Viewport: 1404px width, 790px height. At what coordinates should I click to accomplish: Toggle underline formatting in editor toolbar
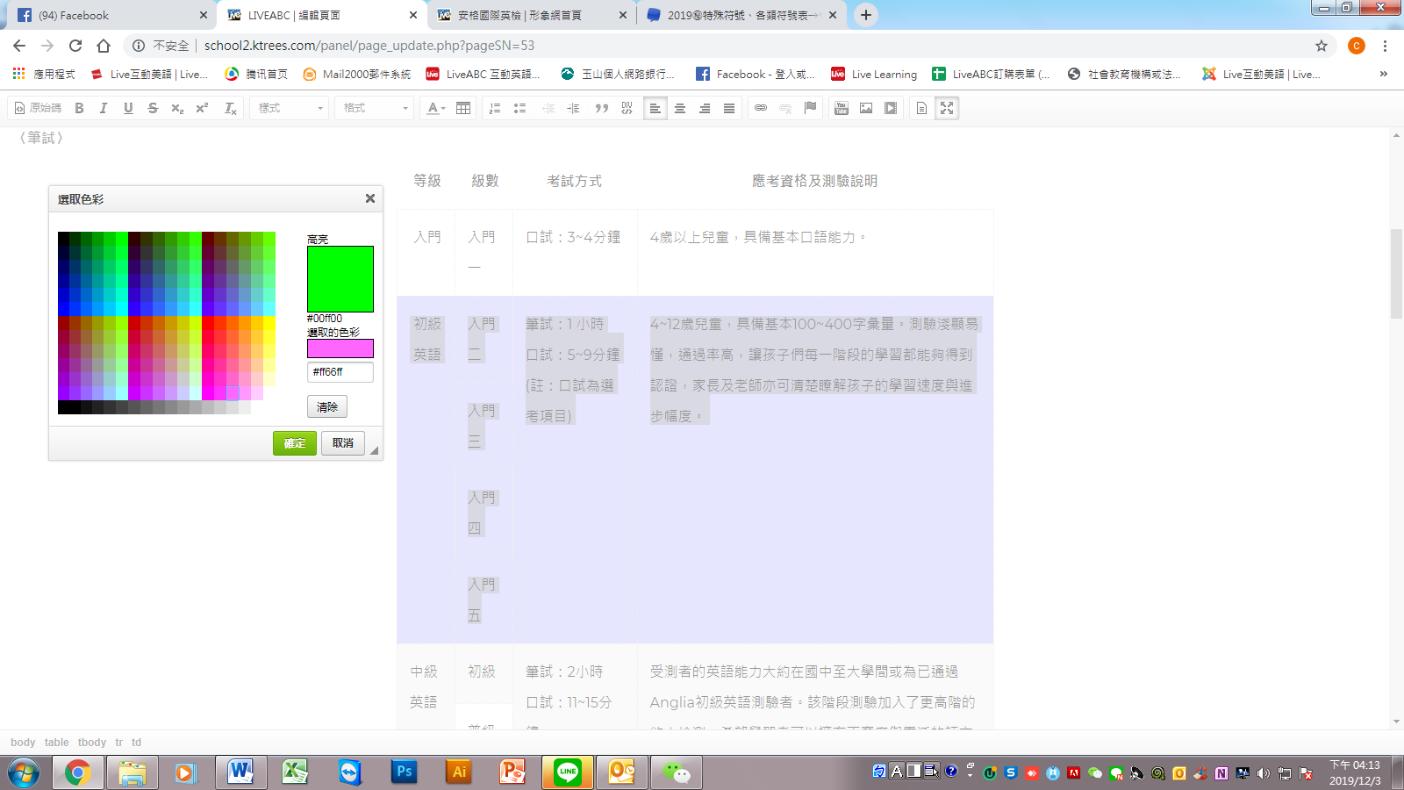coord(128,108)
